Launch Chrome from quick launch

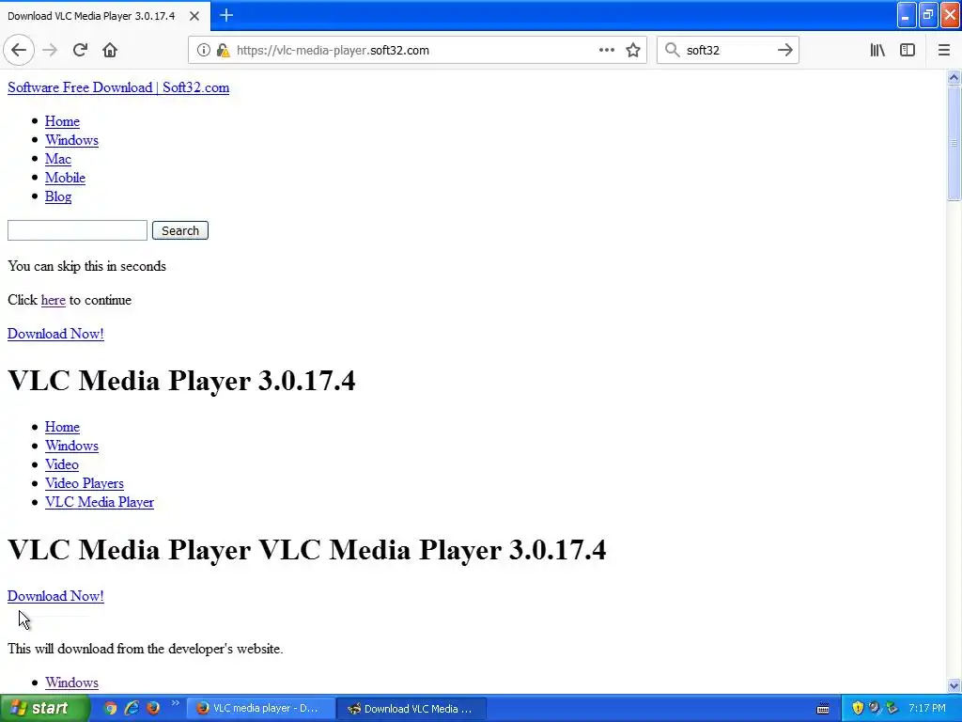(x=110, y=709)
